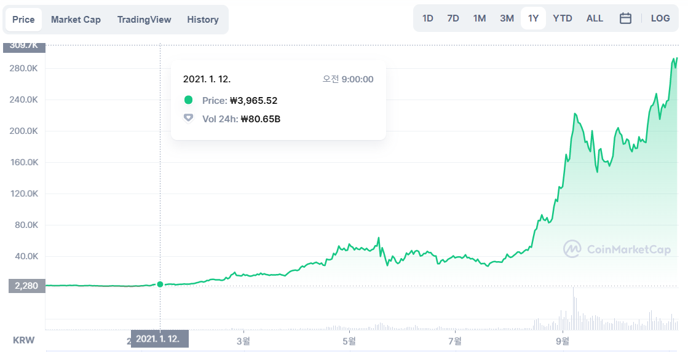Screen dimensions: 688x352
Task: Open the Market Cap tab
Action: pos(76,19)
